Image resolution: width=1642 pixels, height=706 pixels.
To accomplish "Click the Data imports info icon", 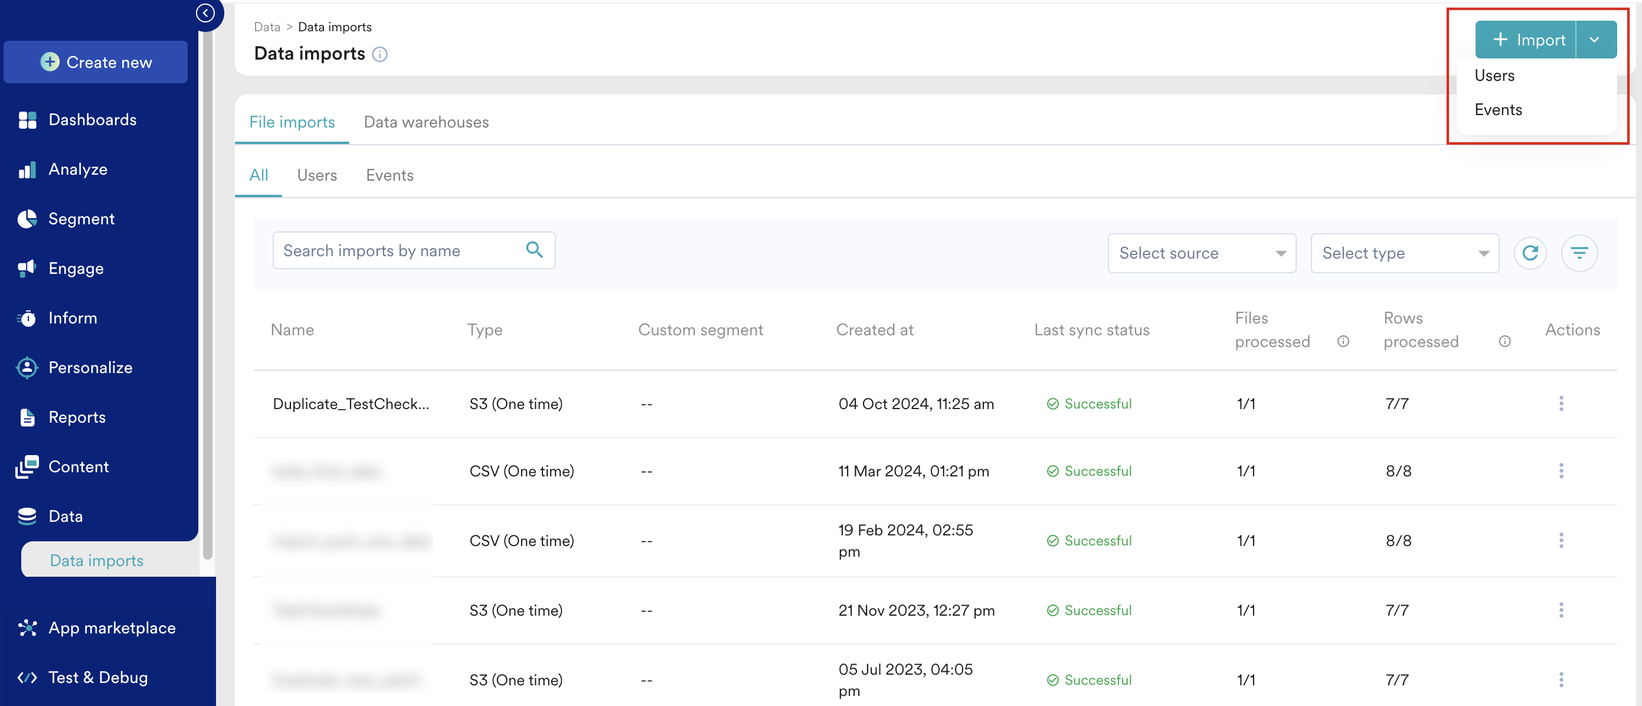I will [x=380, y=54].
